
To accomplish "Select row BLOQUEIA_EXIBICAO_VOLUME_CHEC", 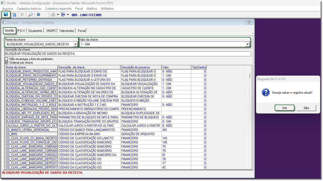I will (x=106, y=100).
